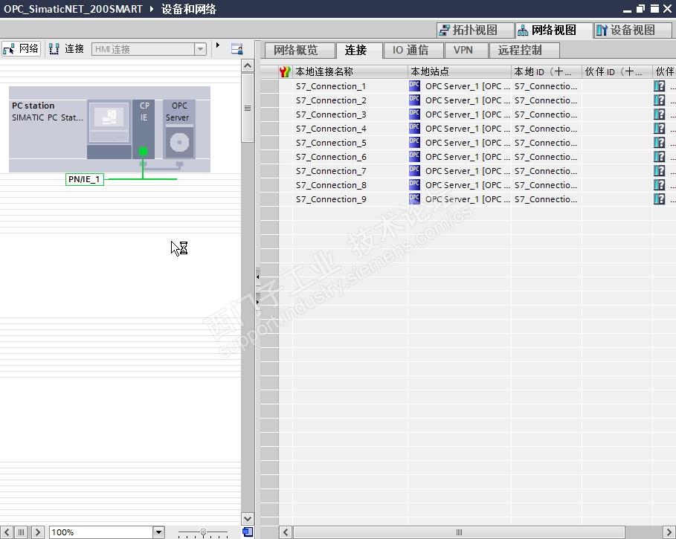Sort by 本地连接名称 column header

(350, 71)
